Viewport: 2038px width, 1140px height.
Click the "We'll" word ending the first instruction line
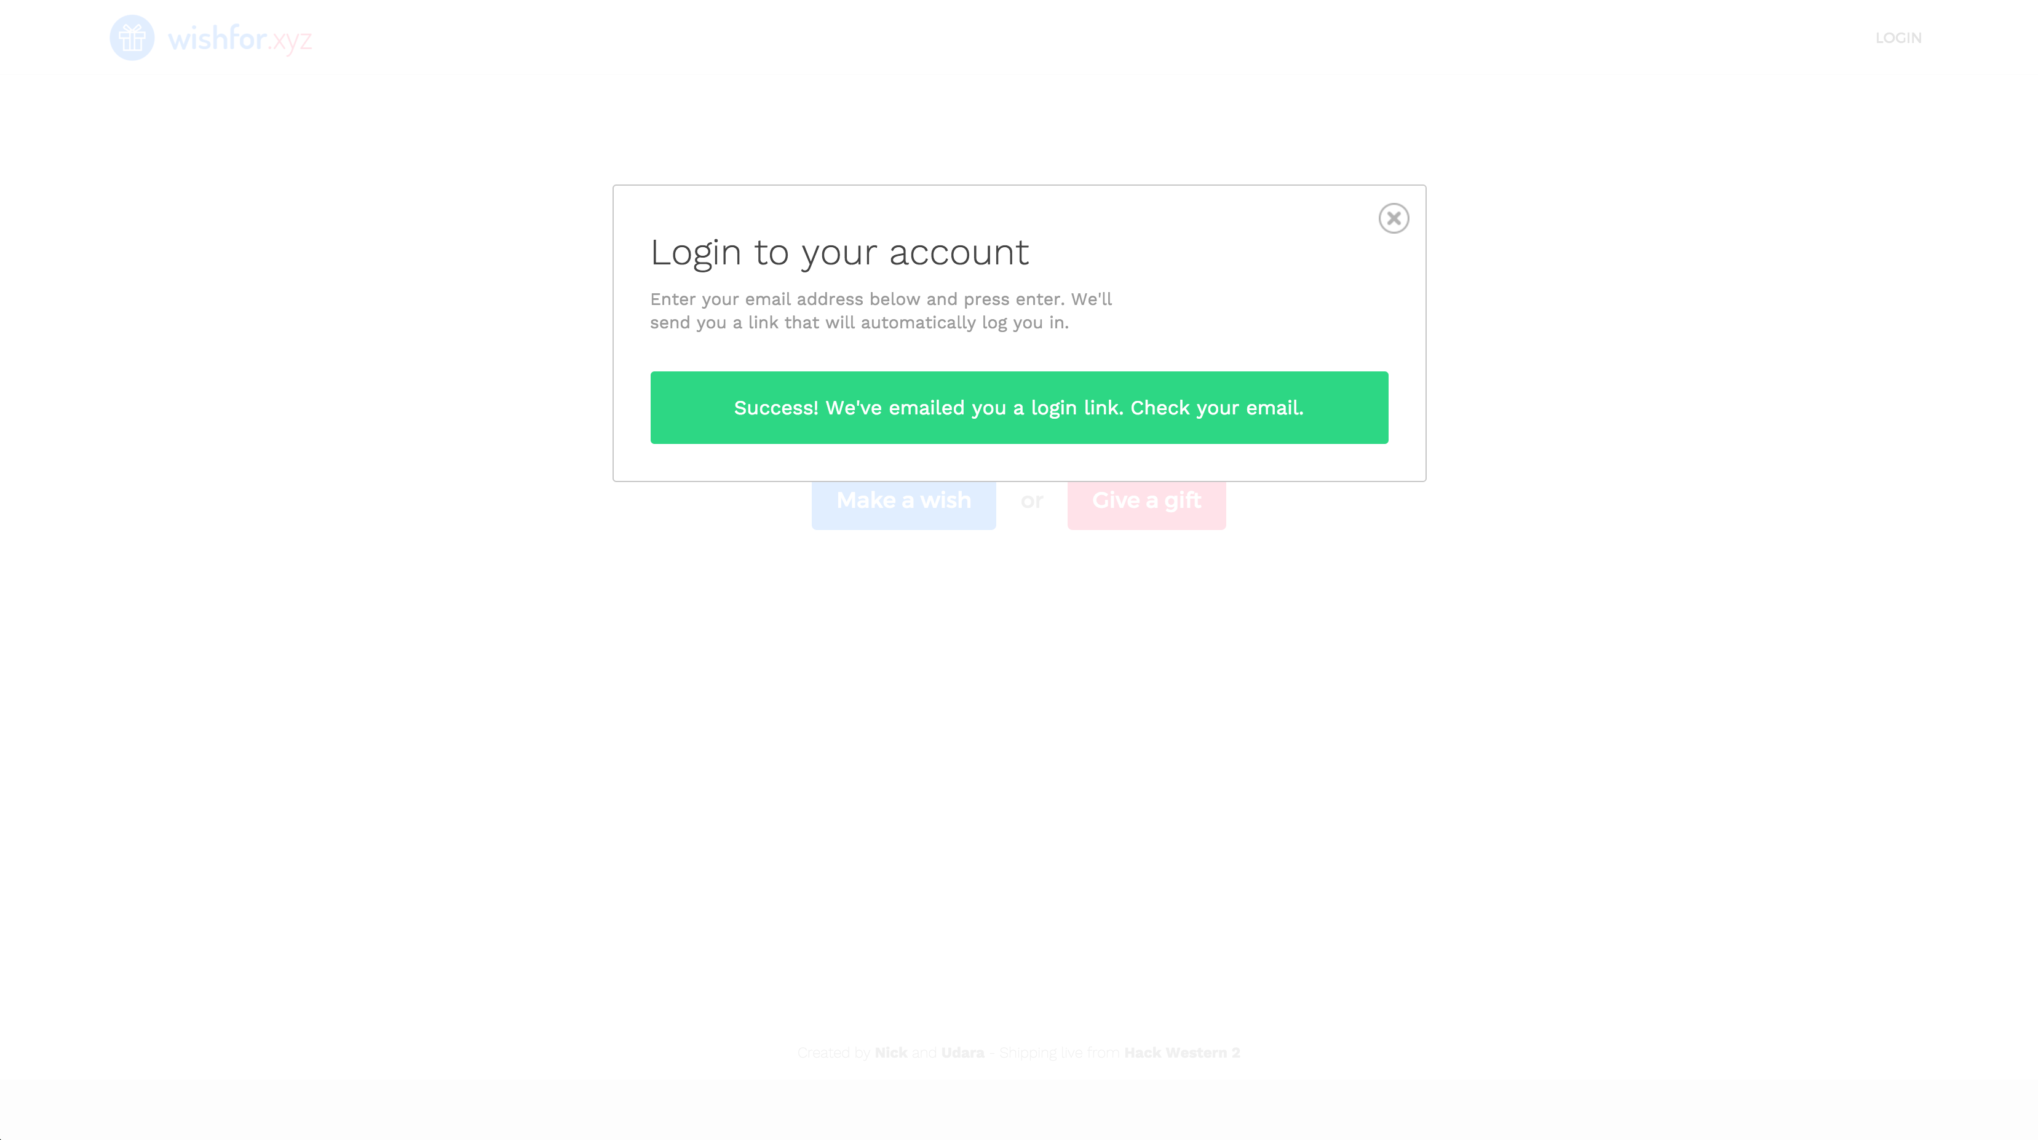pos(1091,299)
